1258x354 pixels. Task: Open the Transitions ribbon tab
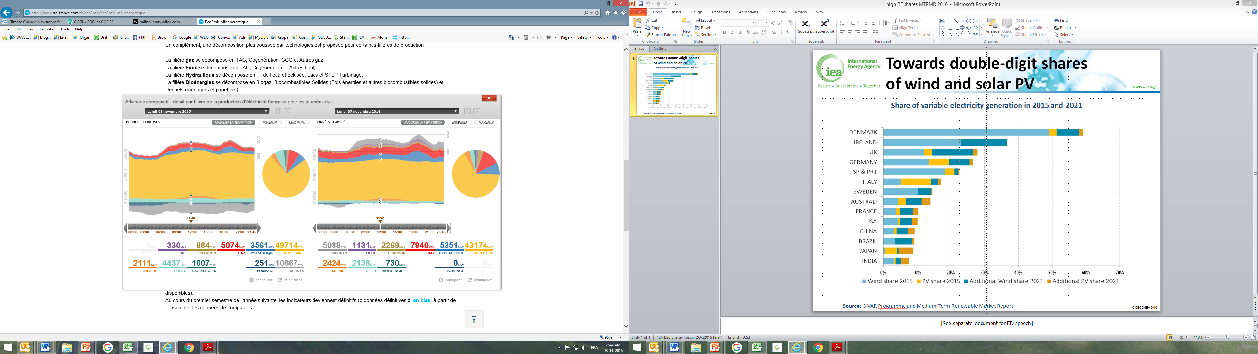click(720, 12)
